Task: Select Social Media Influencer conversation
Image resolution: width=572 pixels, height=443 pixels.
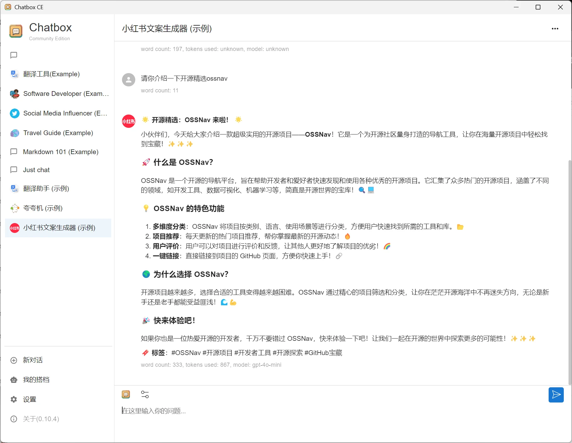Action: click(65, 113)
